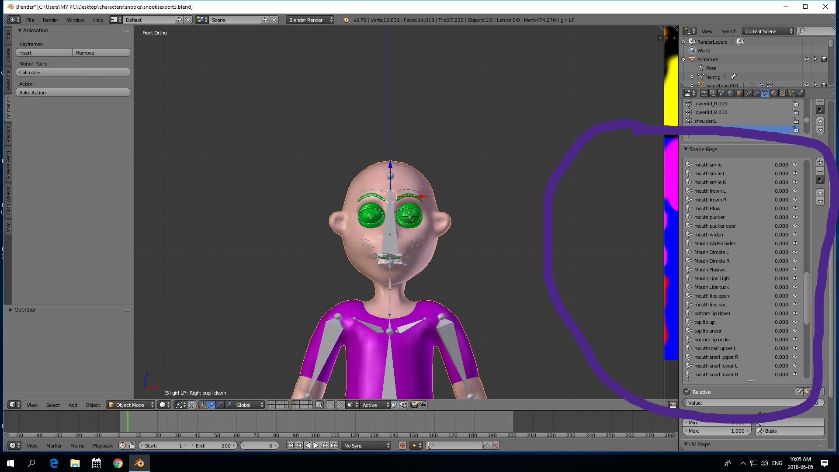
Task: Open the Physics properties tab
Action: click(x=800, y=93)
